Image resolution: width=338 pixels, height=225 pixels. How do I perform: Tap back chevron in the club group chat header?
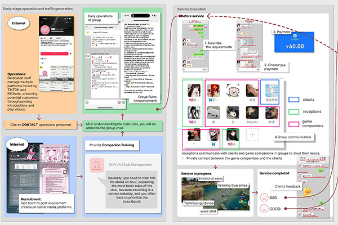(87, 27)
